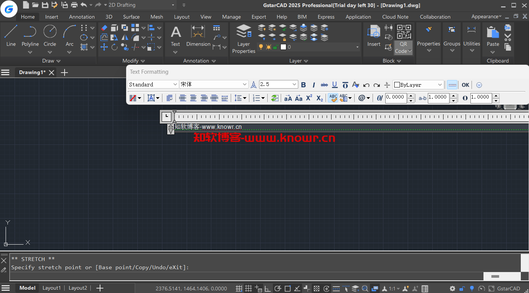Open the QR Code tool
The width and height of the screenshot is (529, 293).
[x=404, y=39]
